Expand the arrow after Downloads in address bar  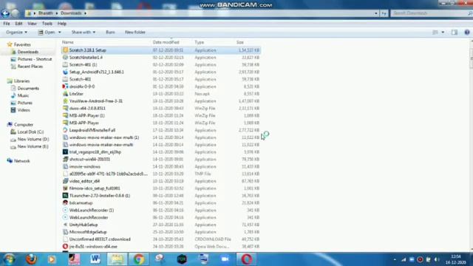tap(86, 13)
